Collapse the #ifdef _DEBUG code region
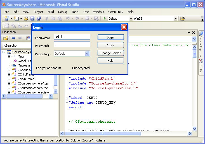Screen dimensions: 205x144 [66, 98]
